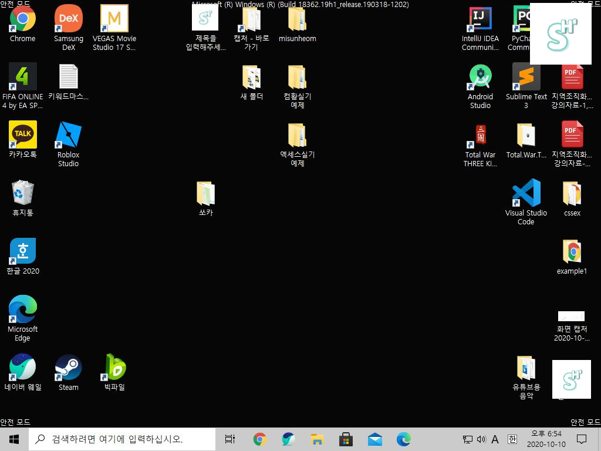Select the 유튜브용 음악 folder
The height and width of the screenshot is (451, 601).
click(526, 377)
